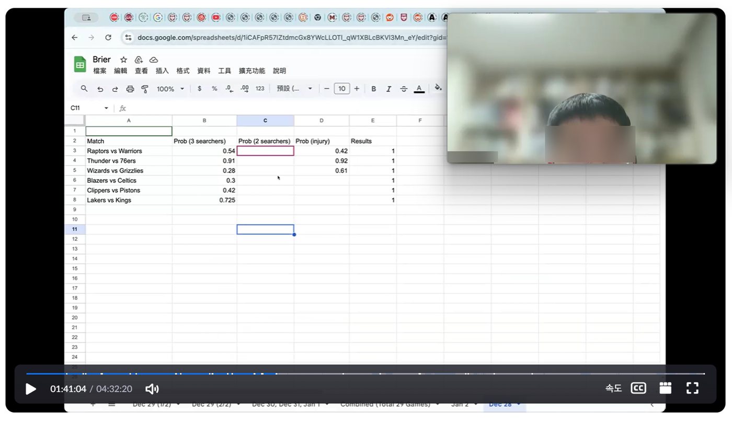Toggle bold formatting
Viewport: 732px width, 425px height.
[373, 89]
